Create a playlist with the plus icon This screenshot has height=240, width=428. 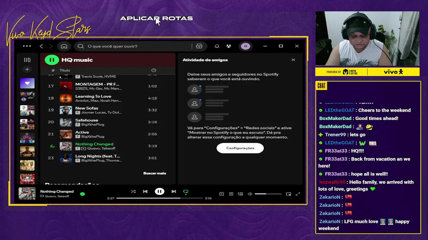(27, 69)
